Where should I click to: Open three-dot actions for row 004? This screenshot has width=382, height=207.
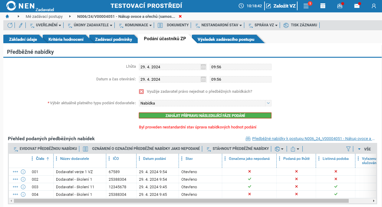pyautogui.click(x=15, y=194)
